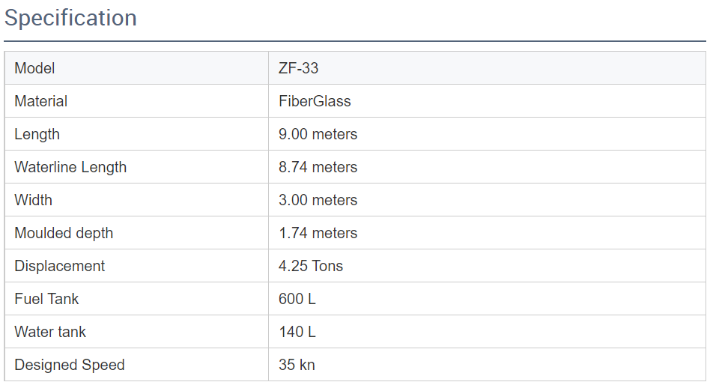Click the Length row label
The width and height of the screenshot is (713, 385).
37,134
